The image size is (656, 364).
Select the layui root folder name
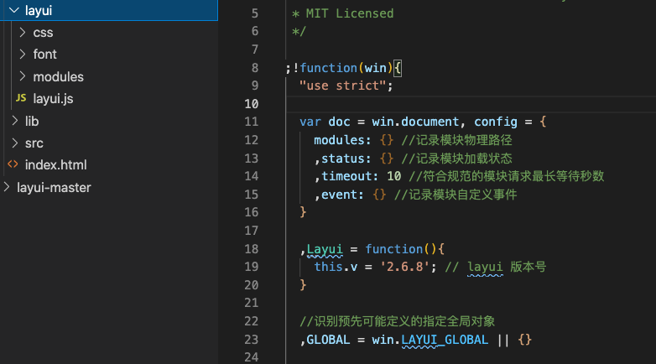coord(38,10)
